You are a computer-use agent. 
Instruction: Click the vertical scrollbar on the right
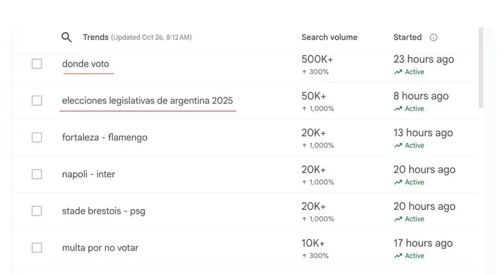(x=481, y=67)
